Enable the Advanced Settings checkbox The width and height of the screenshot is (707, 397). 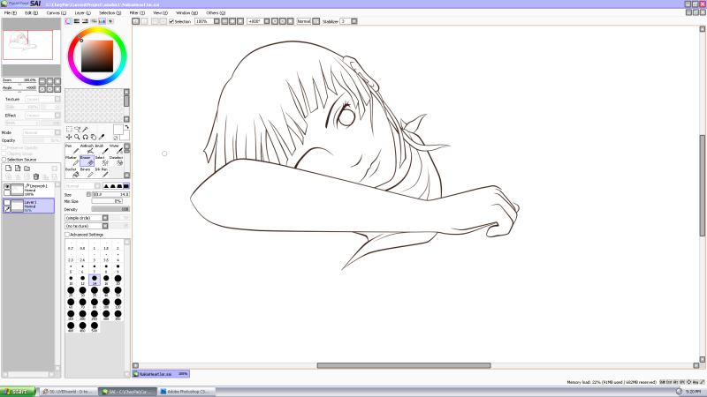[x=68, y=235]
